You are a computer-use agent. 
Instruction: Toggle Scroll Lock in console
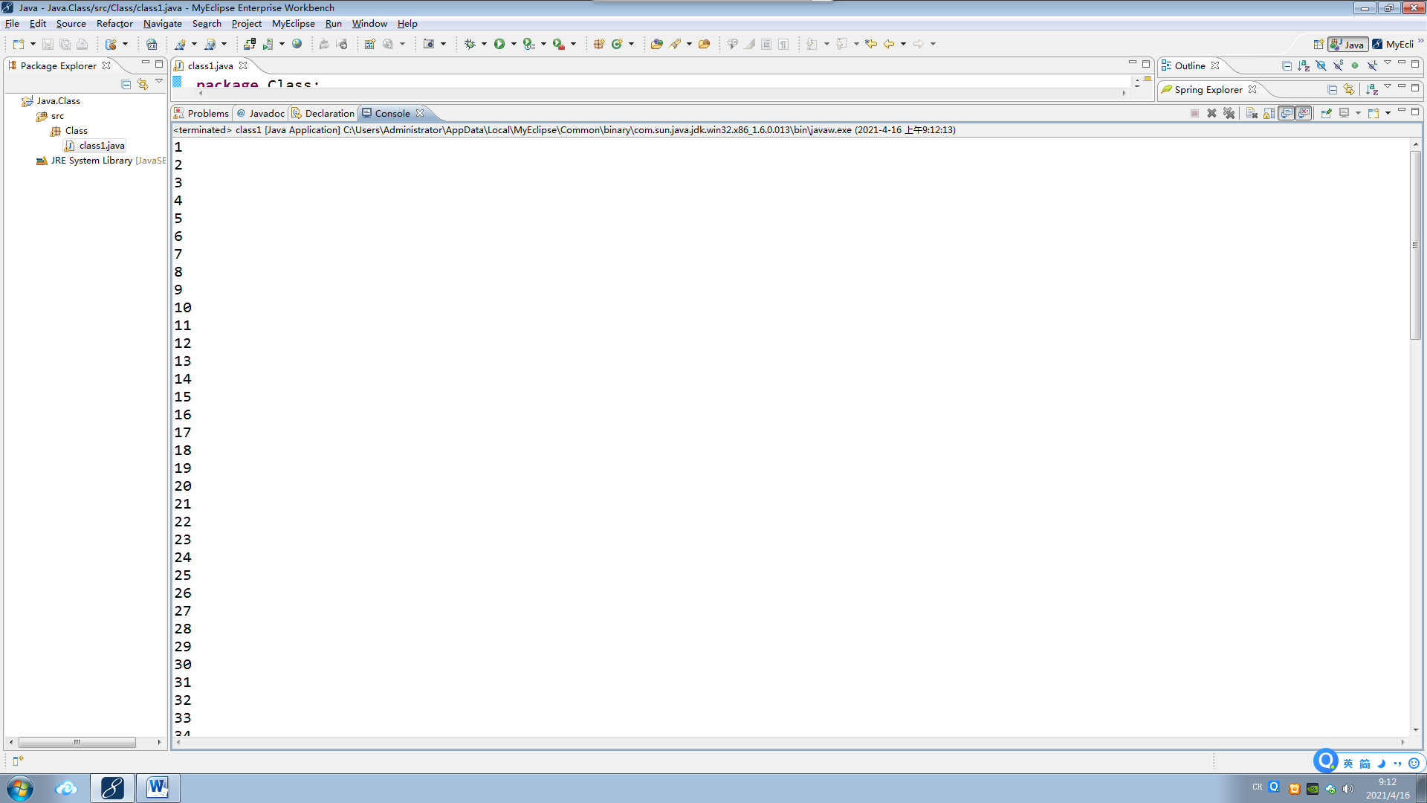1269,113
